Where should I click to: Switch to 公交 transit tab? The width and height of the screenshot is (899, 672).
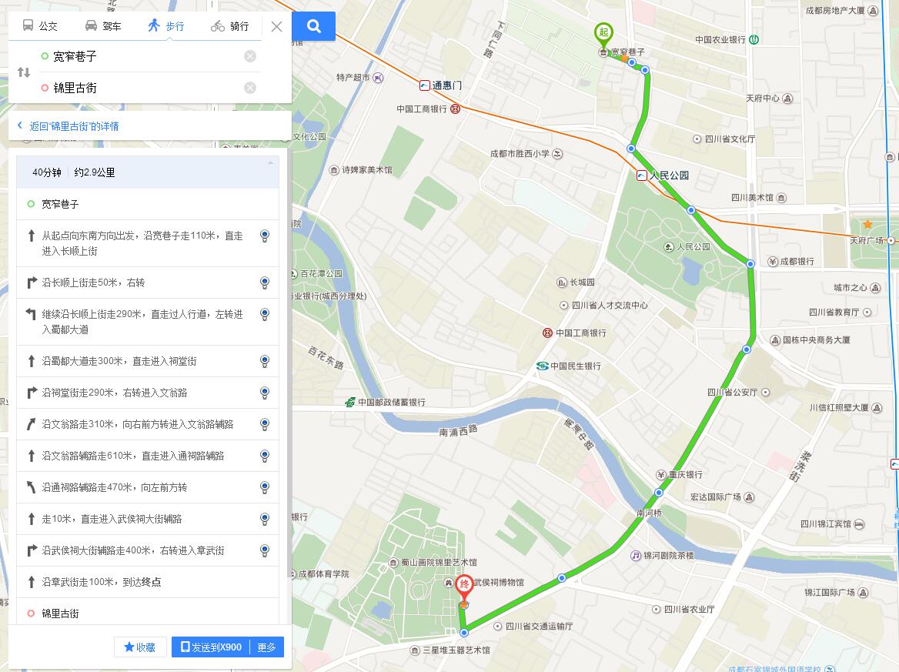pyautogui.click(x=39, y=26)
